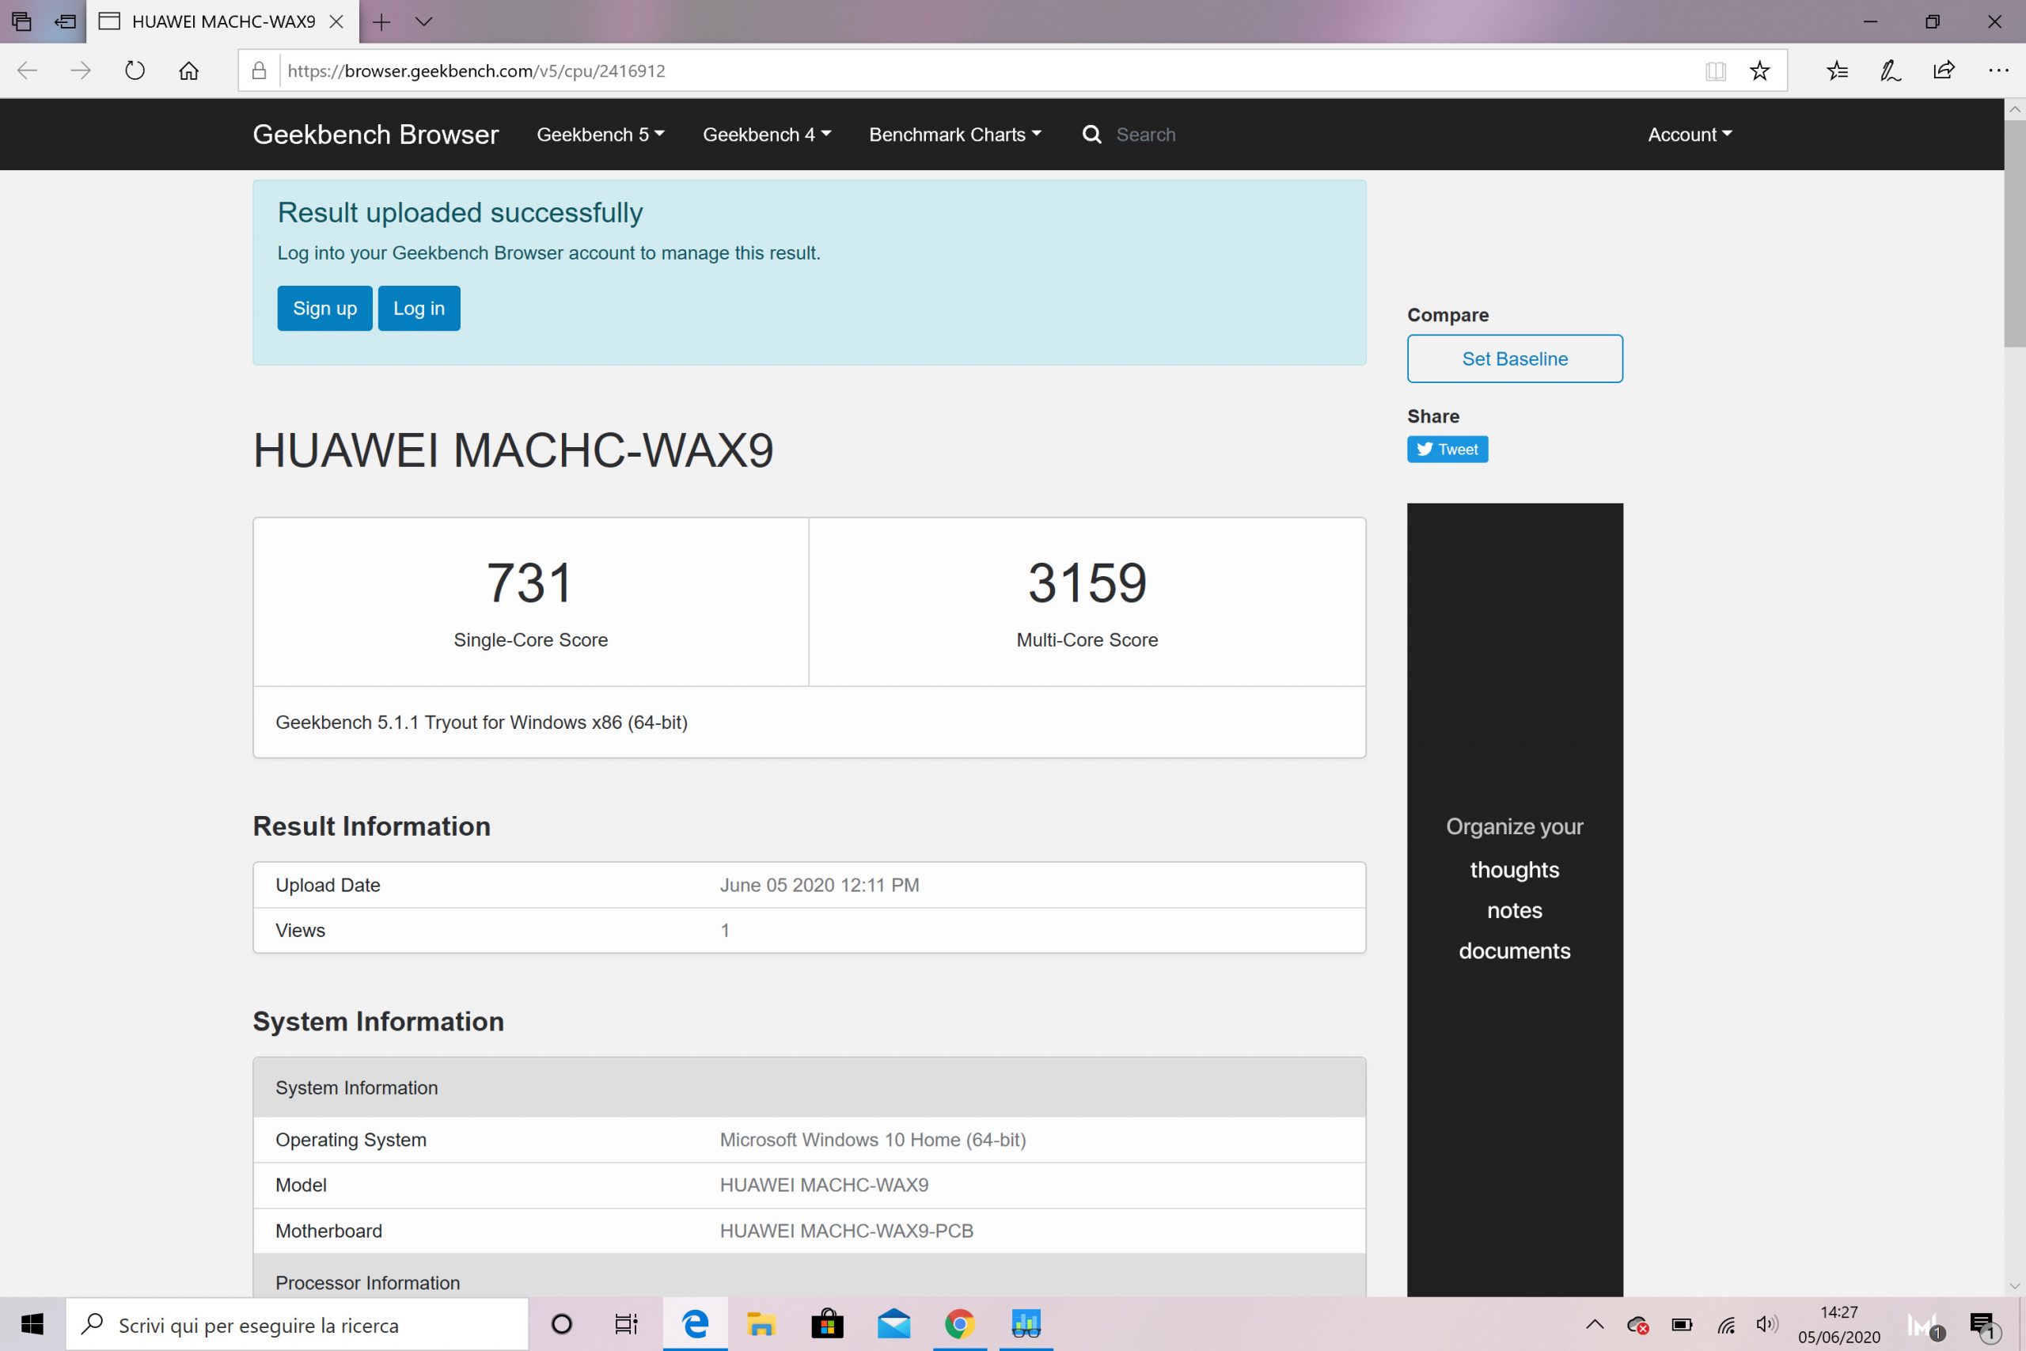
Task: Show tab previews chevron
Action: click(x=423, y=21)
